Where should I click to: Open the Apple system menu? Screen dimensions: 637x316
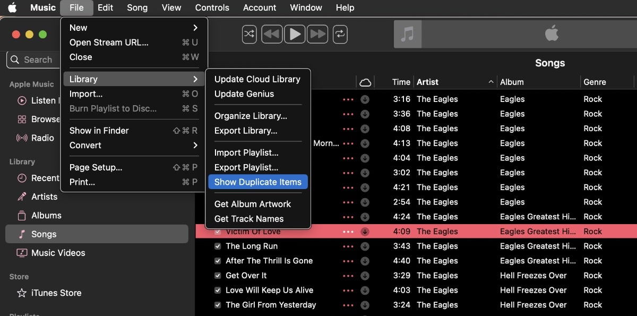(x=12, y=7)
